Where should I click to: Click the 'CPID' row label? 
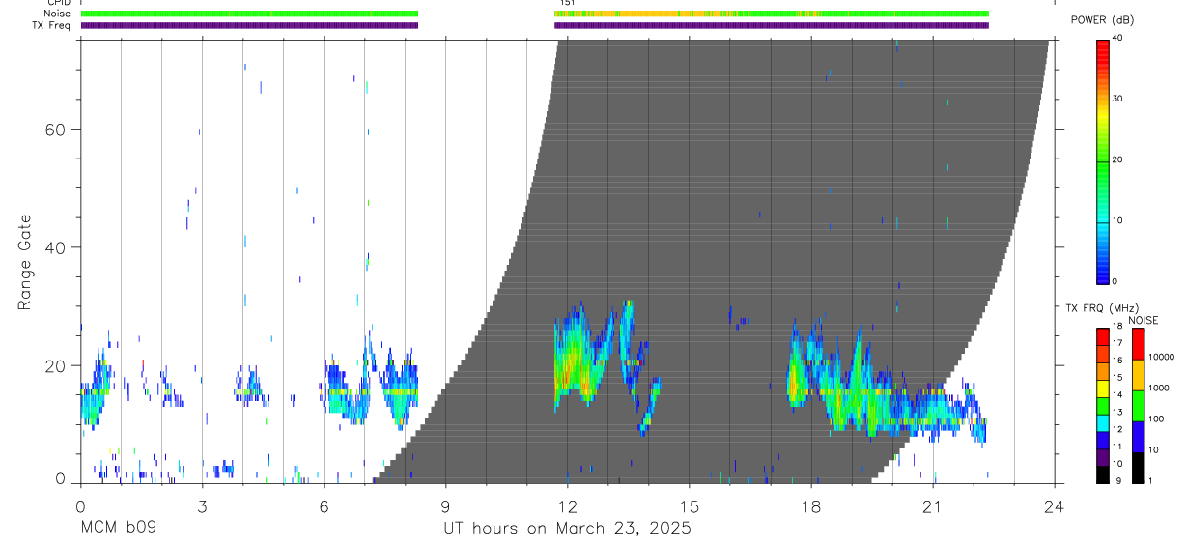point(58,3)
